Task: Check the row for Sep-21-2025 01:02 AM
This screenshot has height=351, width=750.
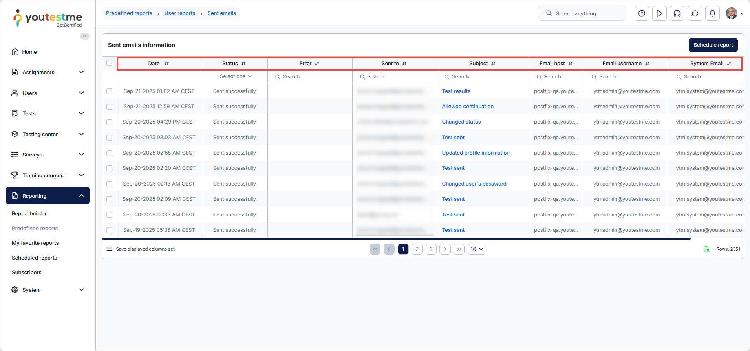Action: [x=109, y=91]
